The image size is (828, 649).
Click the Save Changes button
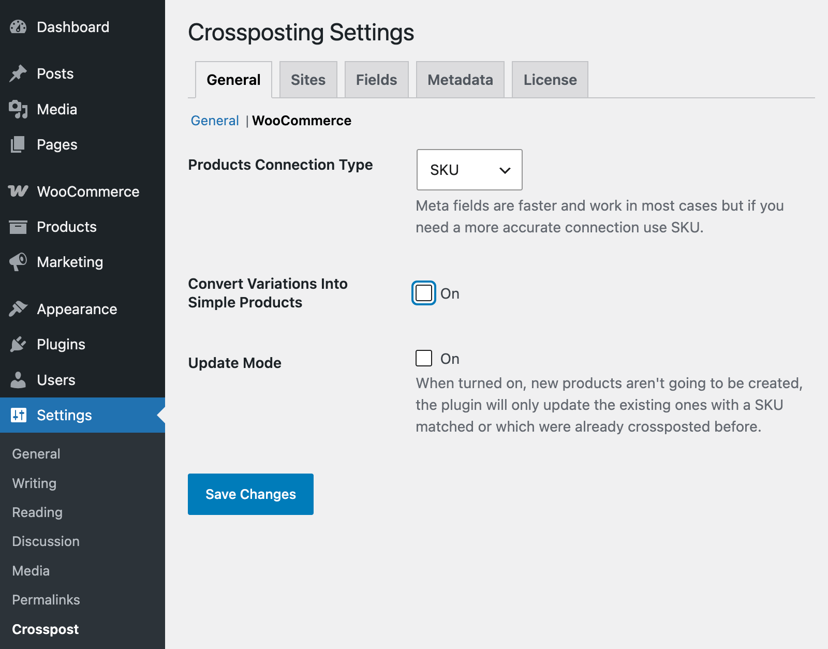(250, 494)
